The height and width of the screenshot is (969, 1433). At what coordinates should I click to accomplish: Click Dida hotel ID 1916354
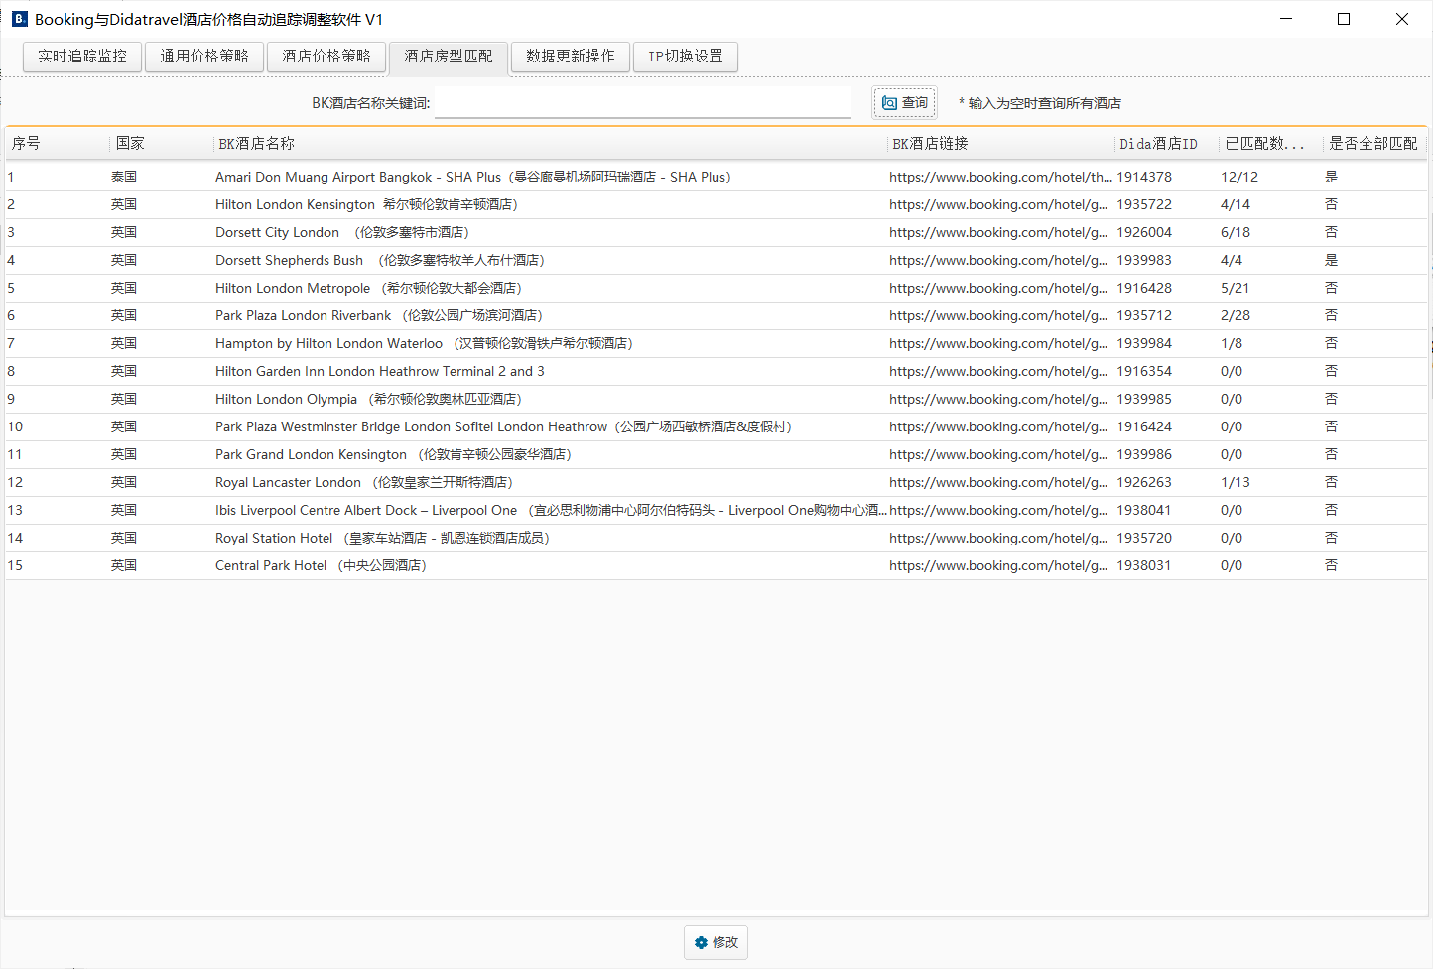point(1144,371)
